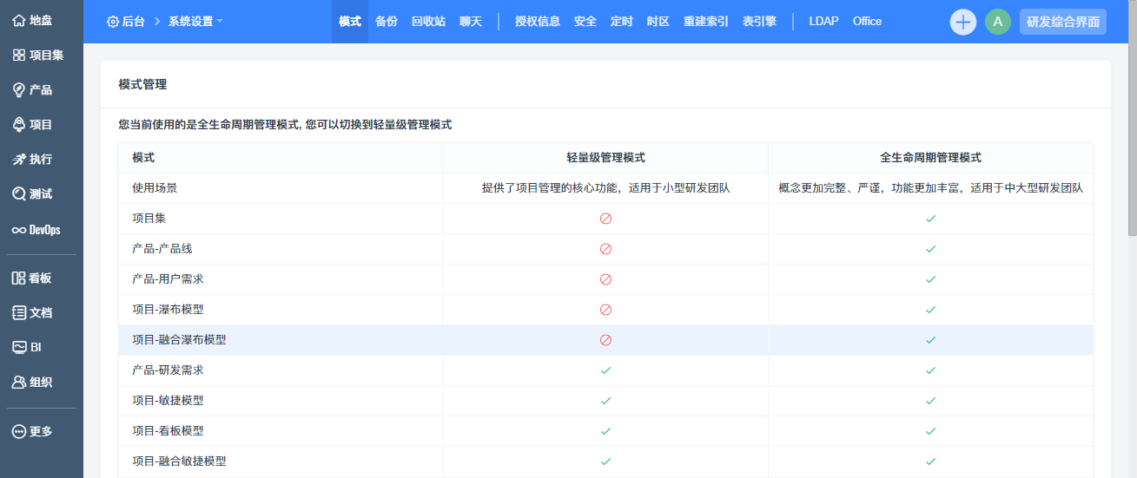
Task: Click full-lifecycle checkmark in 项目集 row
Action: coord(930,219)
